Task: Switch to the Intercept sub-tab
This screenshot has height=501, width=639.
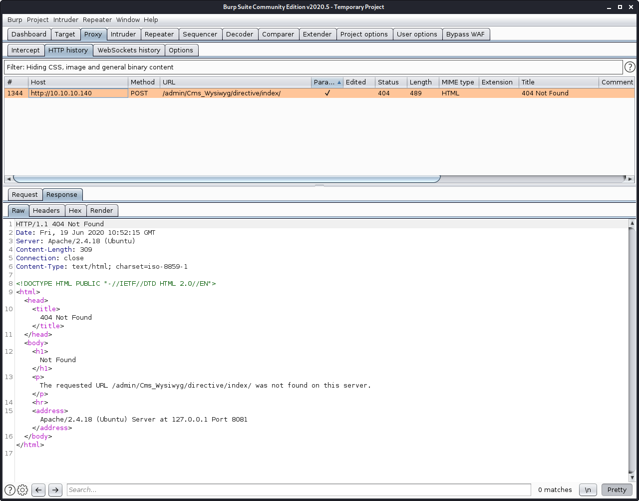Action: pos(25,50)
